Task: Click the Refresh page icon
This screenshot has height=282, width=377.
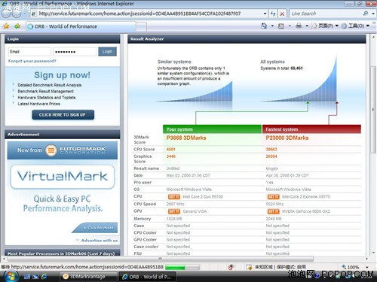Action: pos(273,14)
